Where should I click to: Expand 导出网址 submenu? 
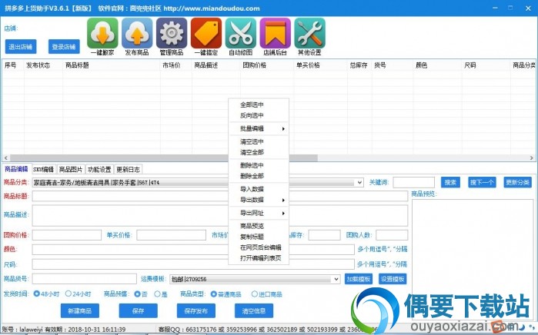259,213
